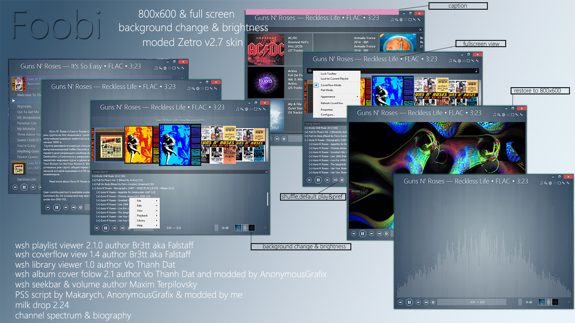This screenshot has height=323, width=575.
Task: Click the magnifier icon in the biography window
Action: coord(193,88)
